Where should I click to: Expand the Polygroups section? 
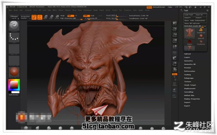[189, 78]
